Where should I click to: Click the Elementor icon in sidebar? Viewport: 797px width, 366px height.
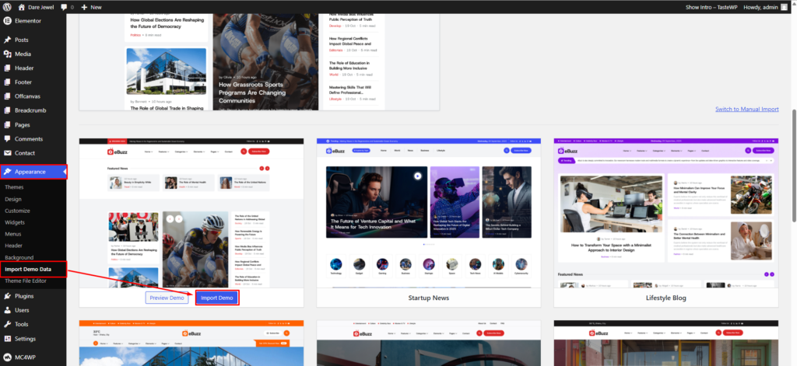coord(7,20)
